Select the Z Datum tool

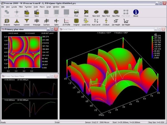click(x=106, y=22)
